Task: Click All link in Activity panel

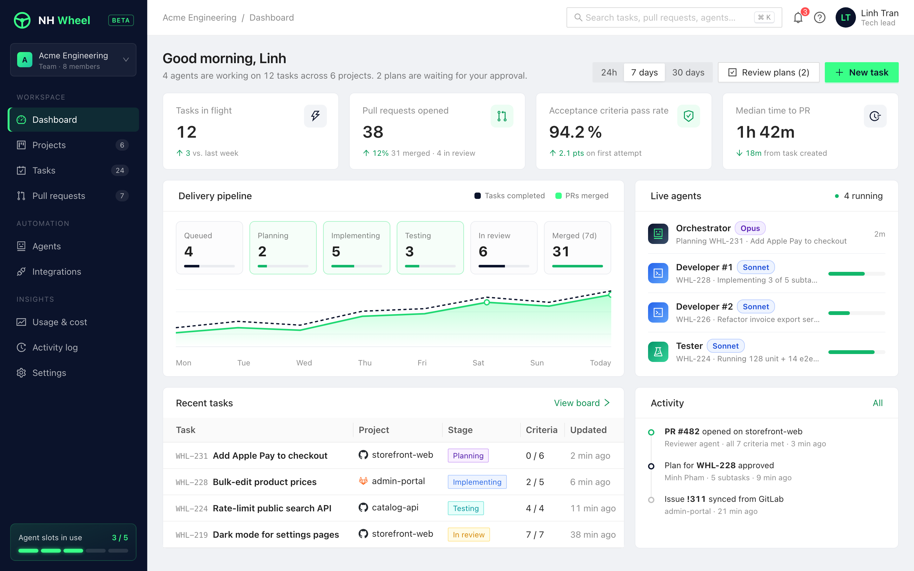Action: (x=878, y=403)
